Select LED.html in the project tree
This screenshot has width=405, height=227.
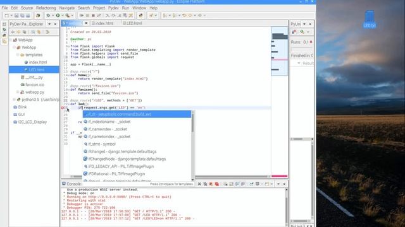click(34, 70)
